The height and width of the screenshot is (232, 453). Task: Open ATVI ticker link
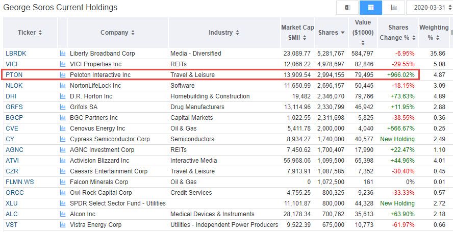(x=12, y=160)
